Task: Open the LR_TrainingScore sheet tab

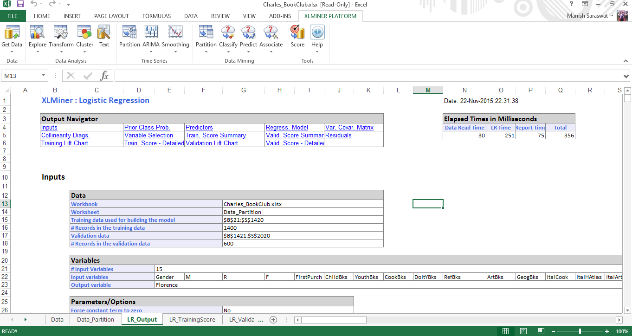Action: pyautogui.click(x=192, y=319)
